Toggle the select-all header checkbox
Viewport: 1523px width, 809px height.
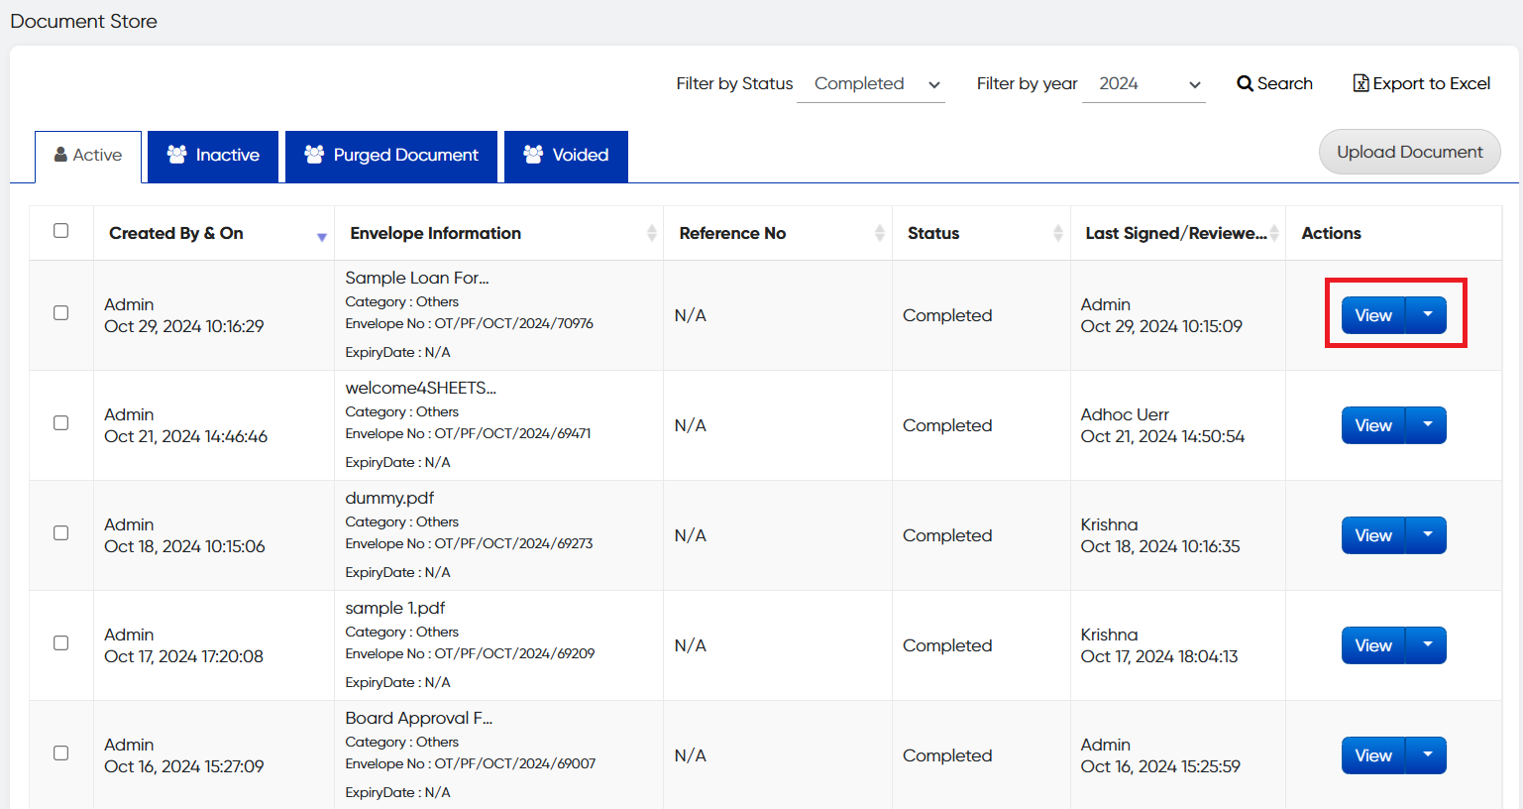61,231
